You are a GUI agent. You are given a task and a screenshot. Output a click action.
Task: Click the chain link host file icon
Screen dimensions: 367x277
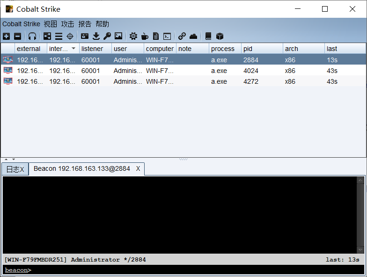(x=182, y=36)
